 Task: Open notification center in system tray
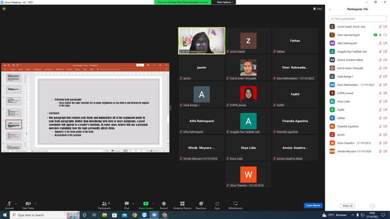point(383,215)
